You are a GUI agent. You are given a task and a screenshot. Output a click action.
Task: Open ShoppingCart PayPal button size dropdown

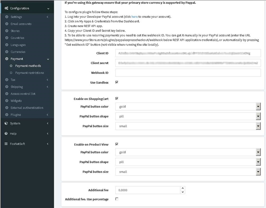click(188, 126)
